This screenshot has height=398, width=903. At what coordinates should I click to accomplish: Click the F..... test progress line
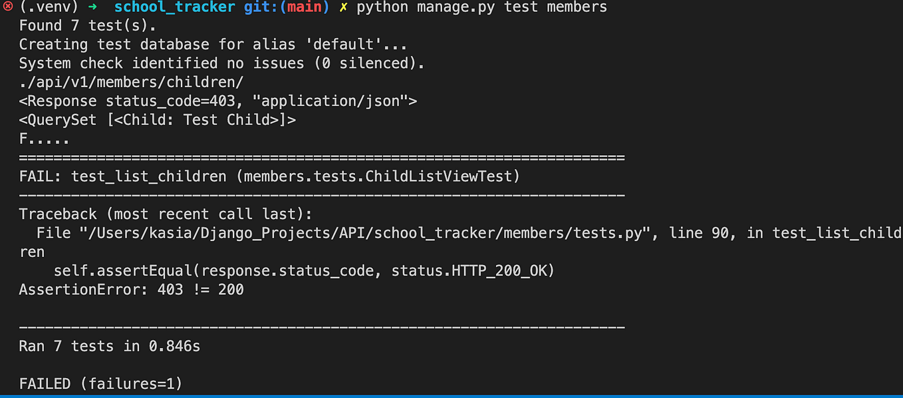pos(45,140)
